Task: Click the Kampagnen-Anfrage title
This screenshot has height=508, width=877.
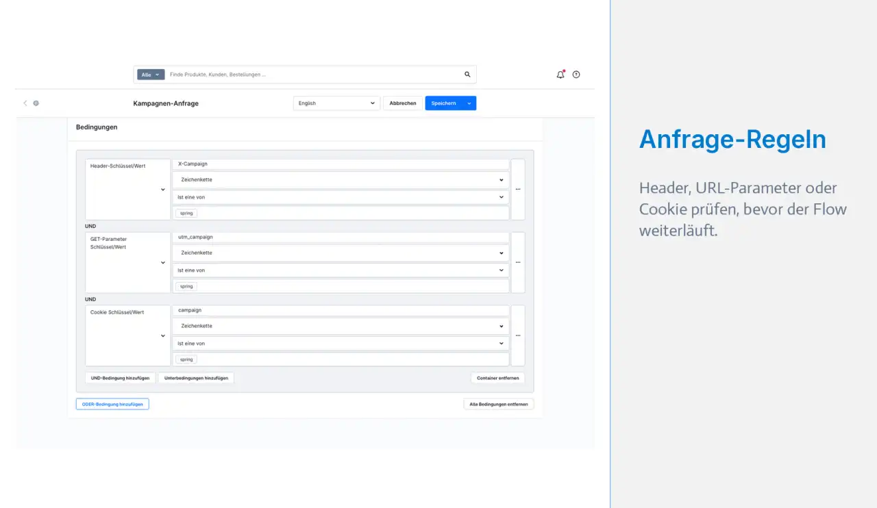Action: pos(166,103)
